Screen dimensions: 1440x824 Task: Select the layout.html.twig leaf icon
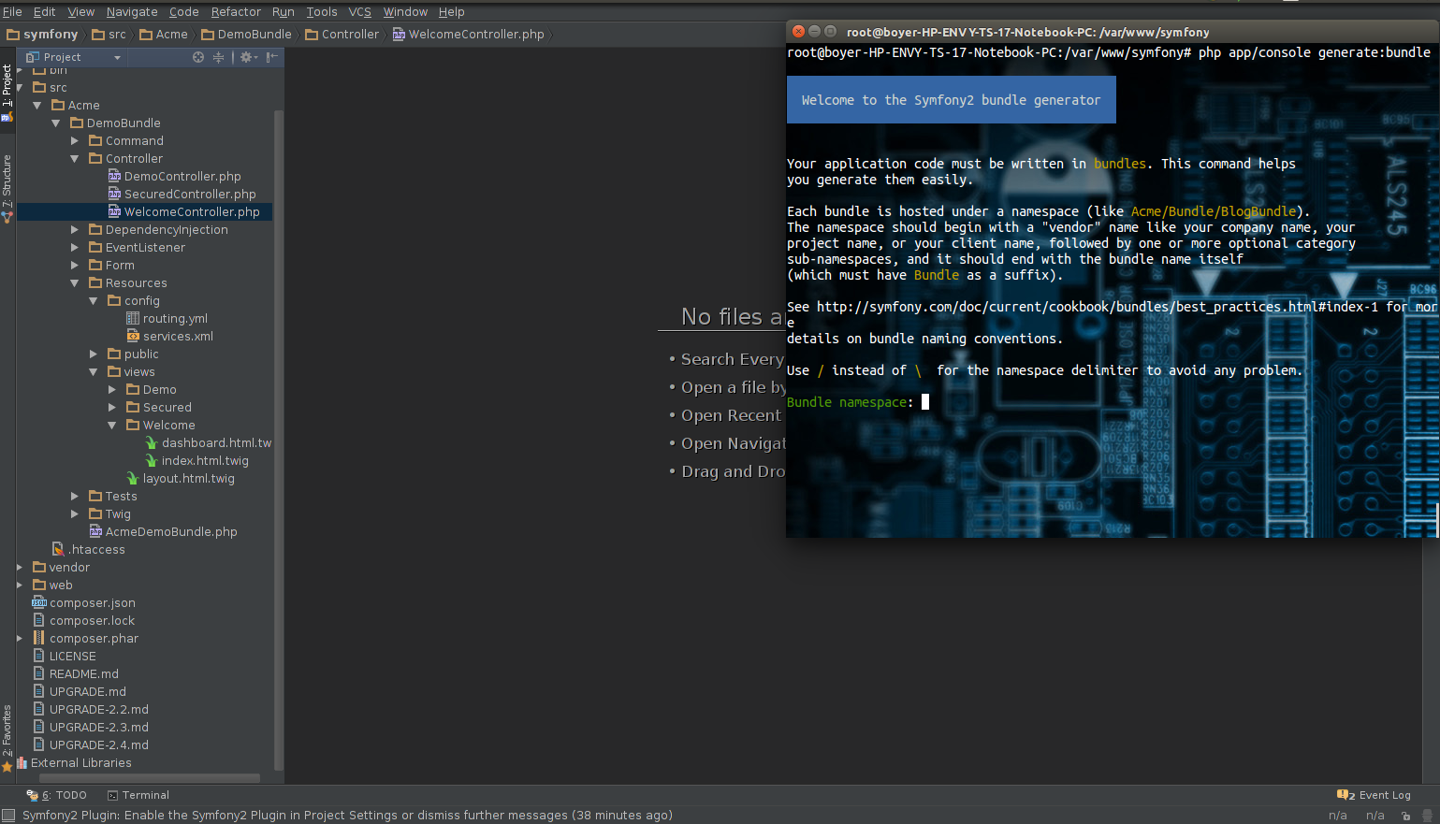[133, 478]
